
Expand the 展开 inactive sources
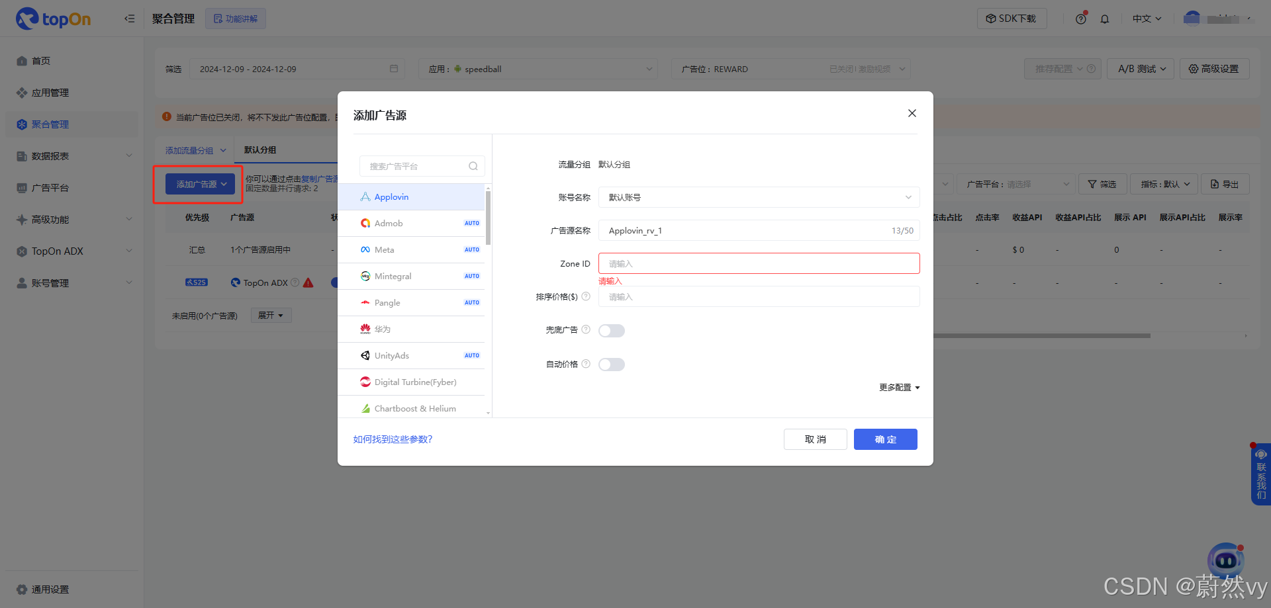point(271,316)
